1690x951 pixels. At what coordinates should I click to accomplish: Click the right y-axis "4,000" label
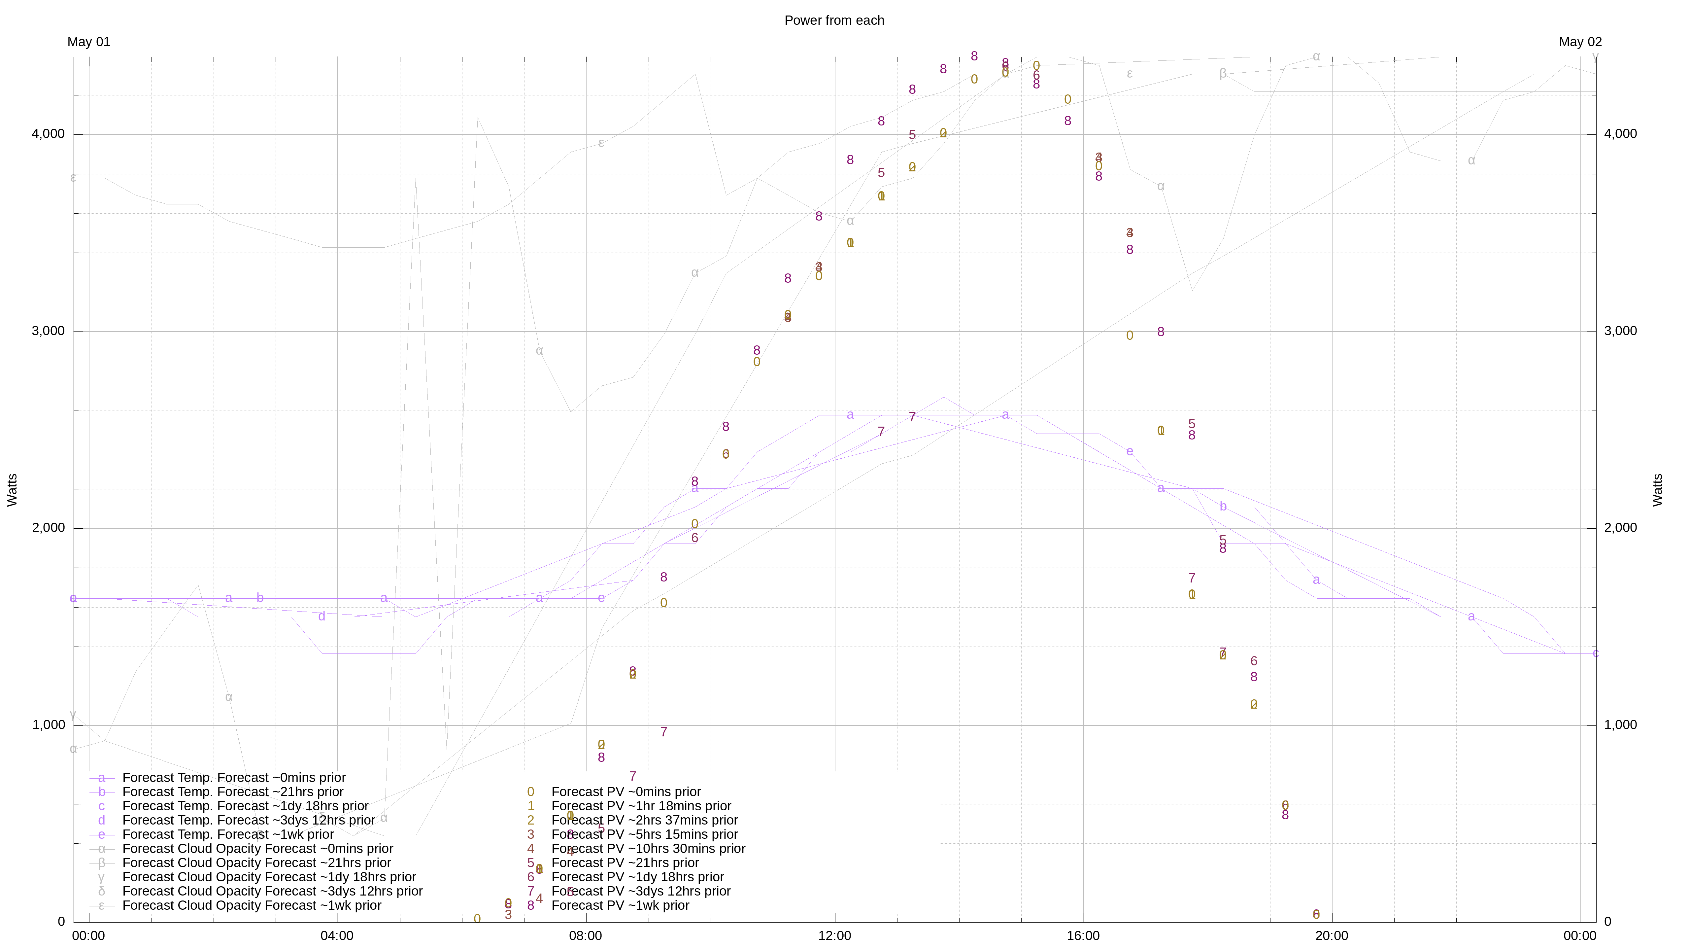[1620, 134]
